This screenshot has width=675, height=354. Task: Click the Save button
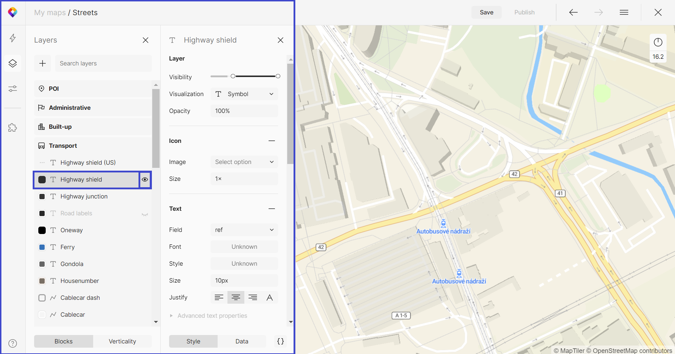(x=487, y=12)
